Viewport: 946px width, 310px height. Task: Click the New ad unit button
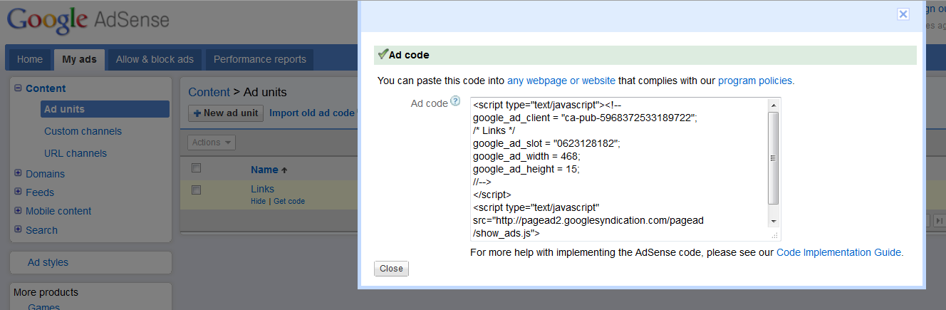point(227,113)
